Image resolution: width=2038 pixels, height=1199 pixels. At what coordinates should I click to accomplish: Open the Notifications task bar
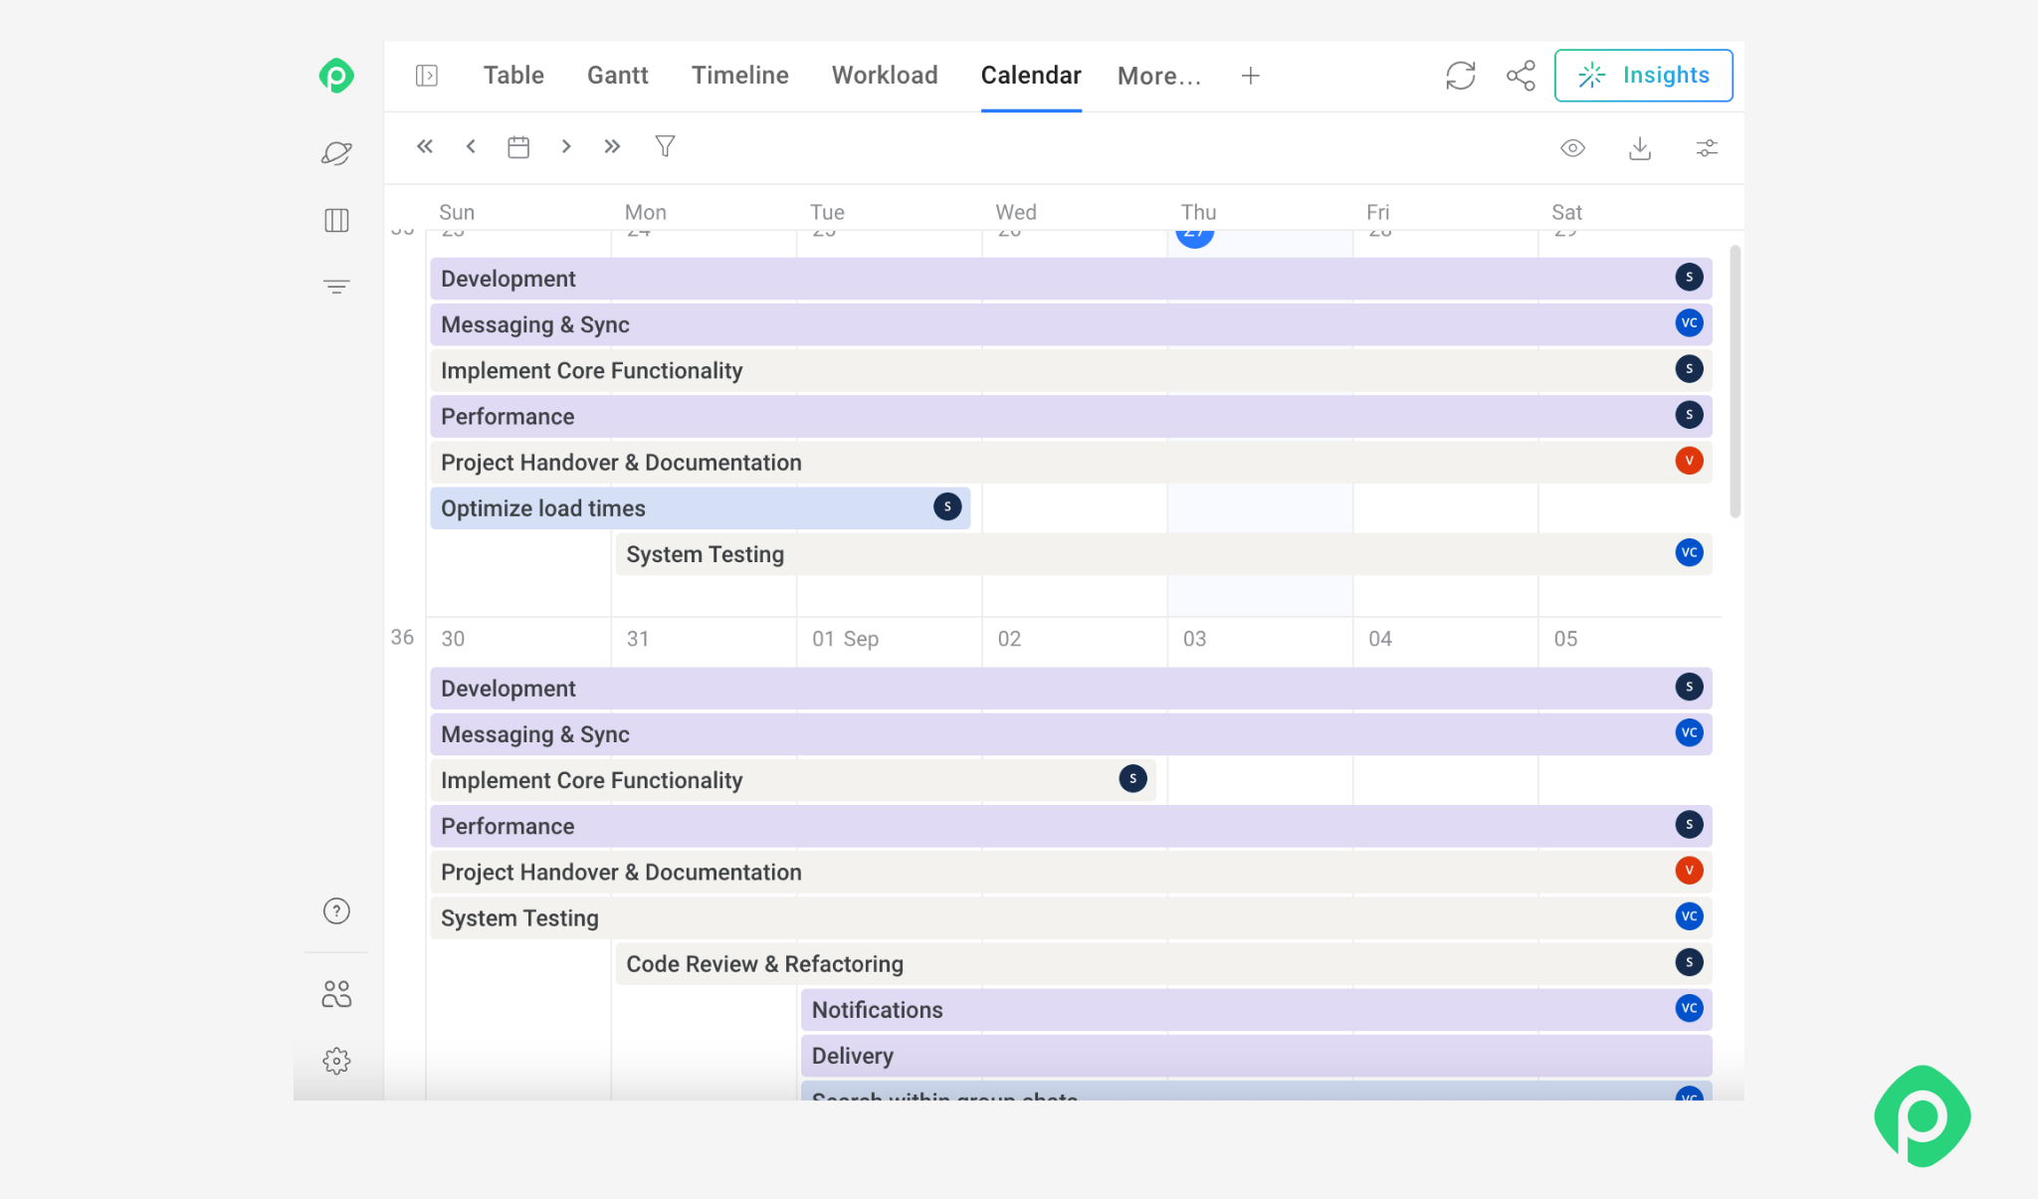point(1257,1010)
